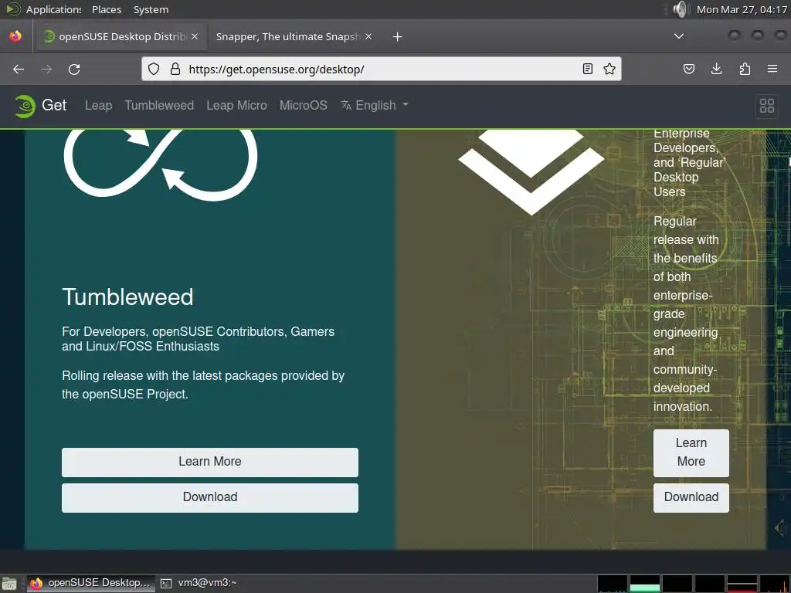The width and height of the screenshot is (791, 593).
Task: Open the Firefox hamburger menu
Action: click(772, 69)
